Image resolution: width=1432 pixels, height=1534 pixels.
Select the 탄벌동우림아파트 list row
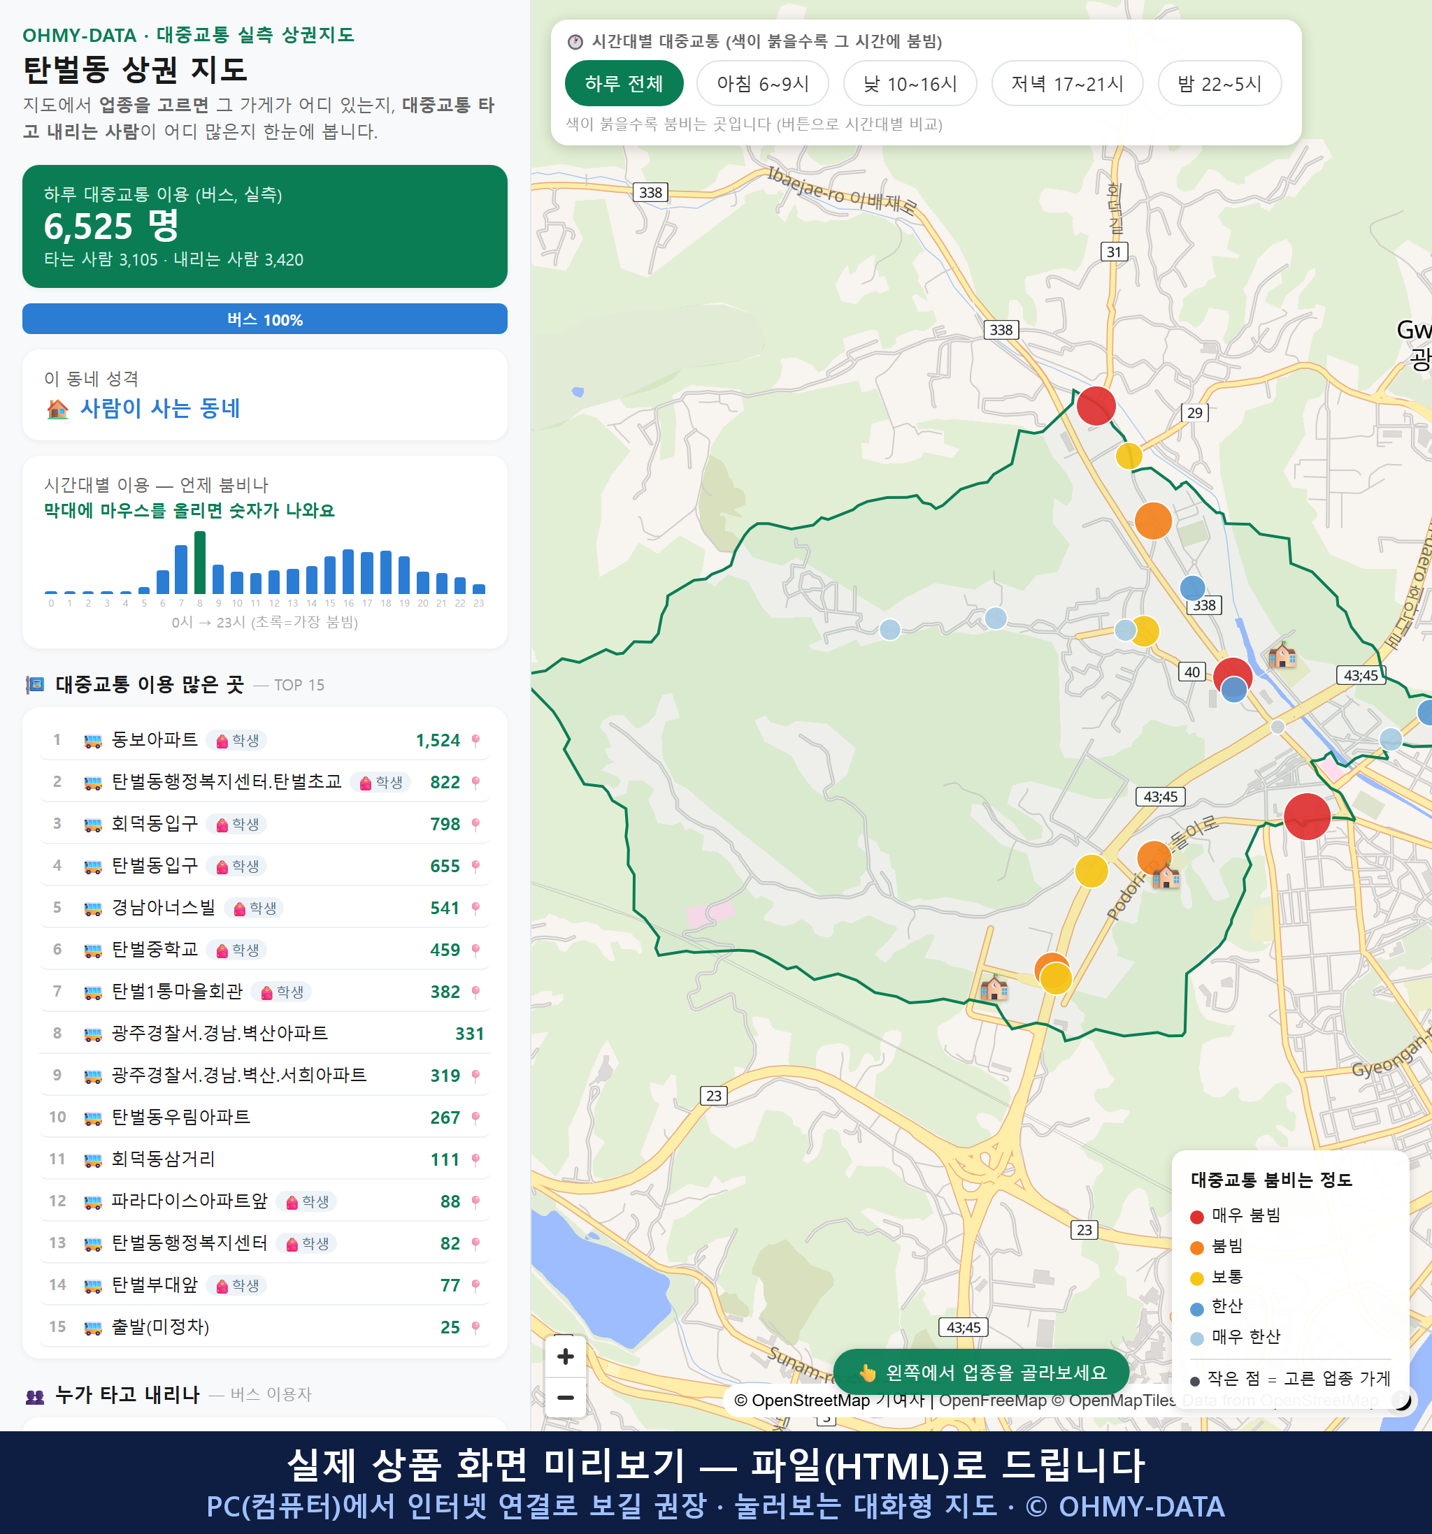(265, 1117)
